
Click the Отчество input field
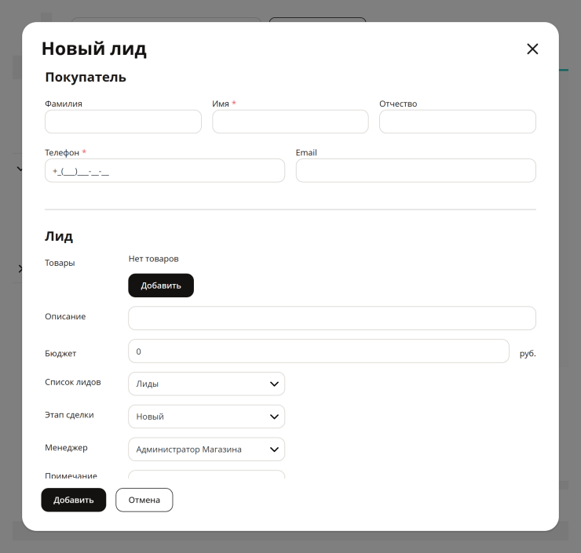click(x=458, y=122)
